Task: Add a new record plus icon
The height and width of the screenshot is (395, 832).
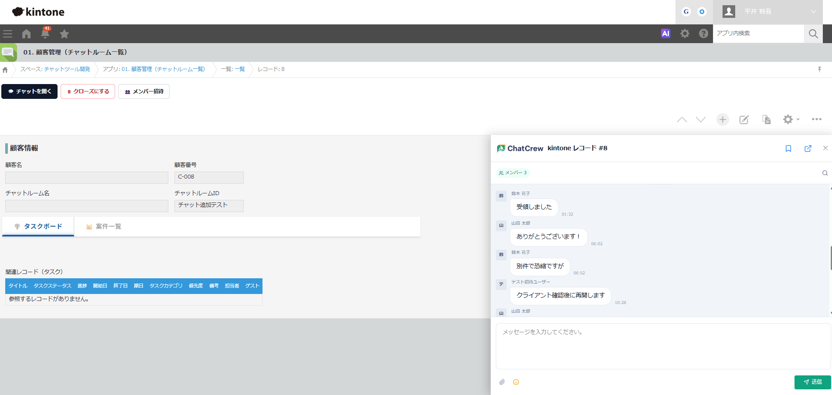Action: point(723,119)
